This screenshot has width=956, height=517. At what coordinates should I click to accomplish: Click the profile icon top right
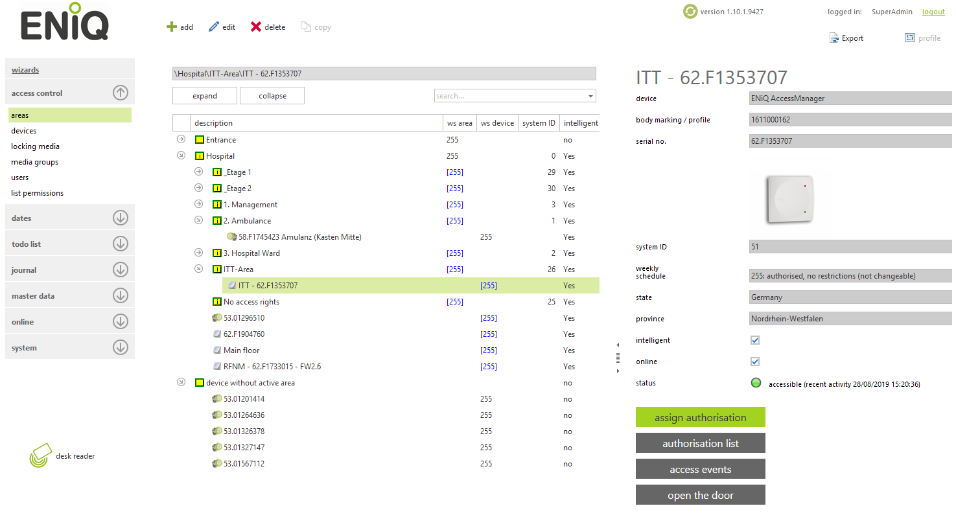(910, 38)
